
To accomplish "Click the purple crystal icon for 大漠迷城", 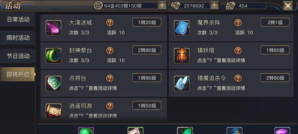I will pyautogui.click(x=54, y=28).
